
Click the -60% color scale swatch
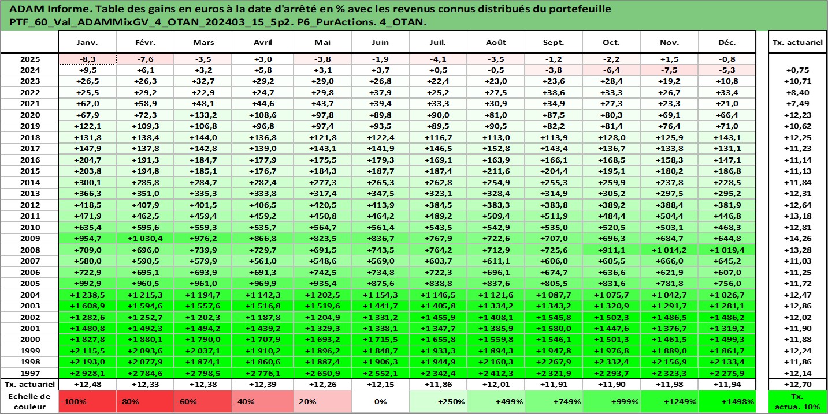[x=203, y=401]
